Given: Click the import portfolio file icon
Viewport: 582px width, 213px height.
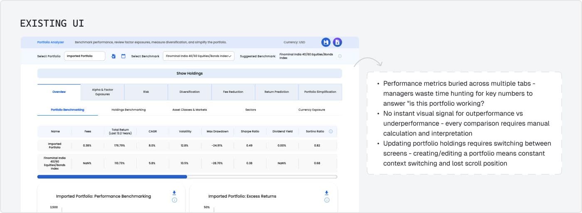Looking at the screenshot, I should tap(113, 56).
